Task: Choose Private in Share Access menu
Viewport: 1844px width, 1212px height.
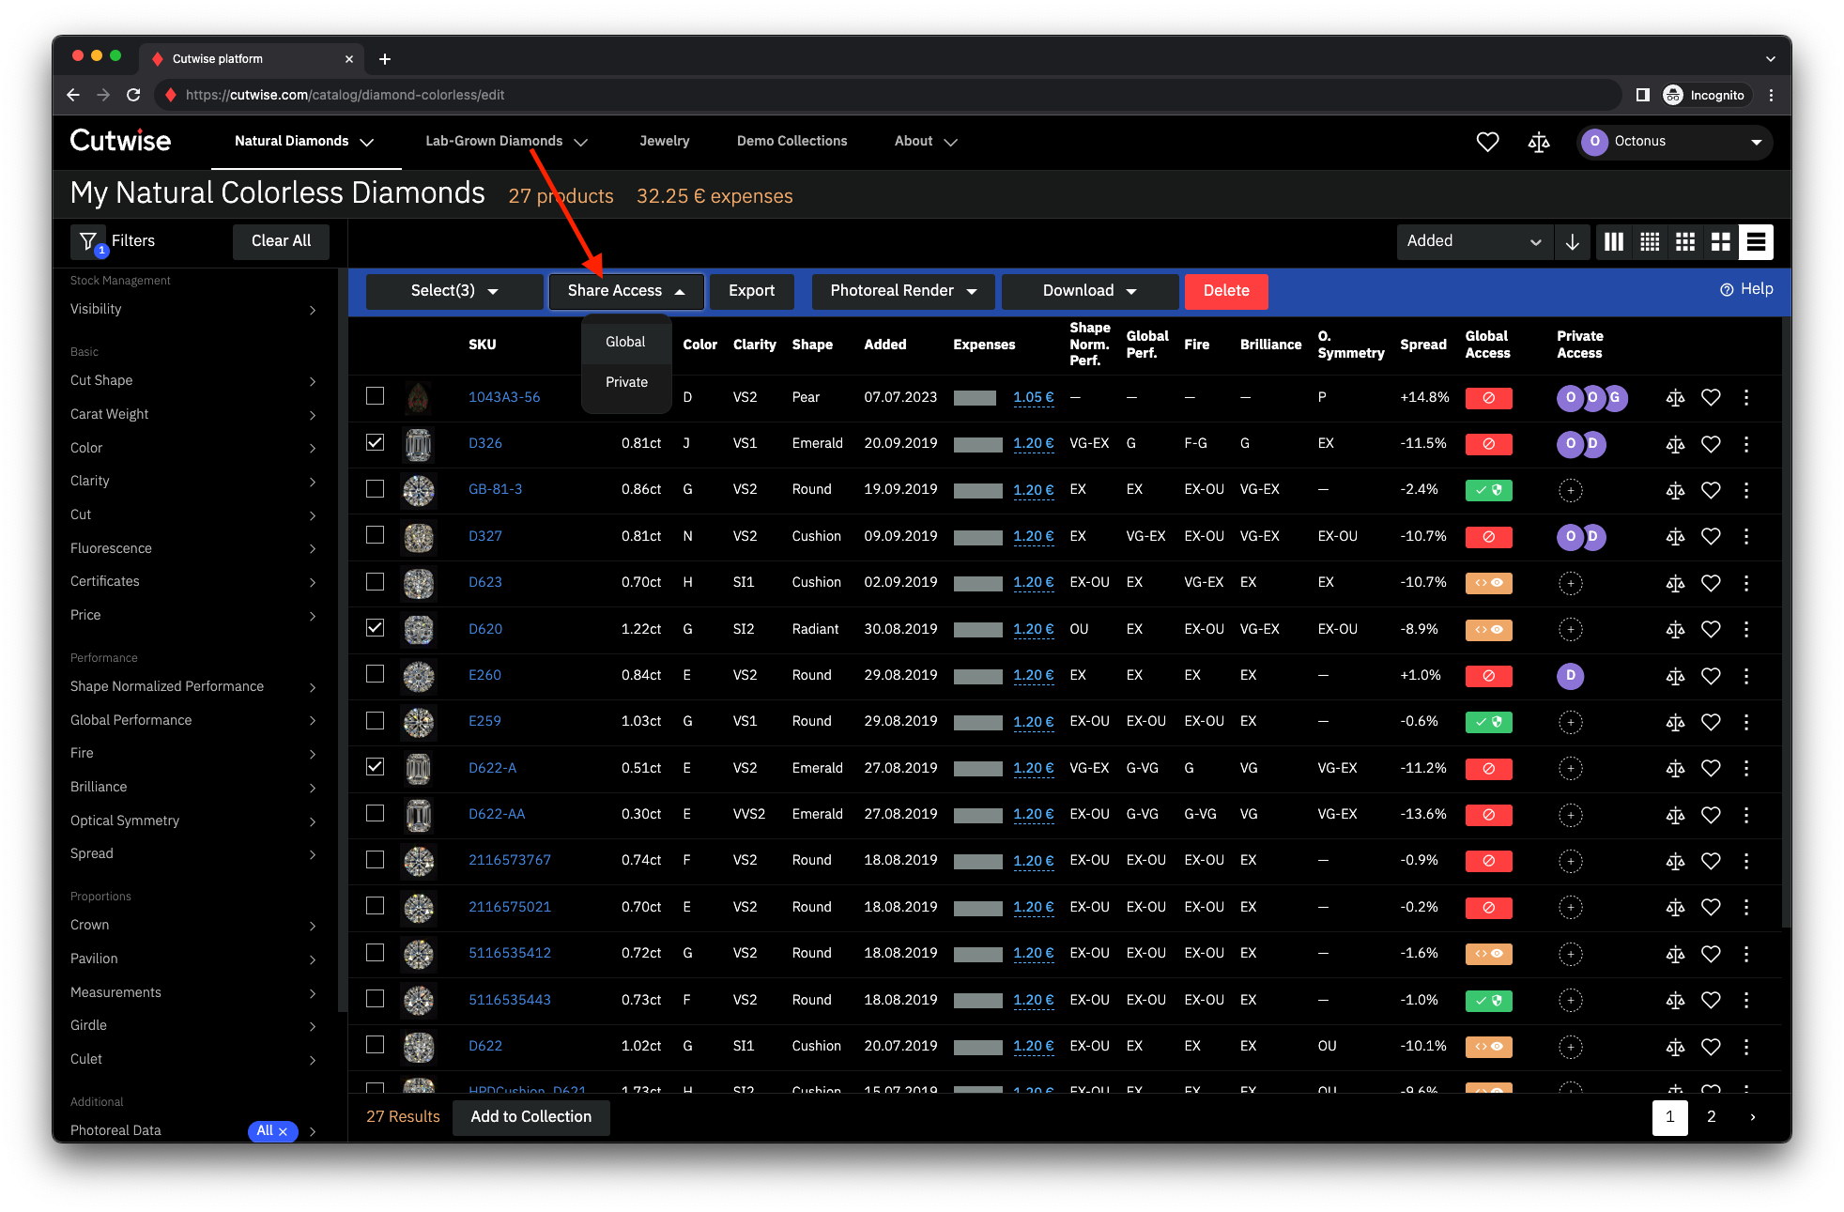Action: click(626, 382)
